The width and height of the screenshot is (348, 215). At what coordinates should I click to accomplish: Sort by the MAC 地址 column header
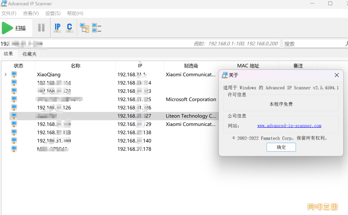248,66
